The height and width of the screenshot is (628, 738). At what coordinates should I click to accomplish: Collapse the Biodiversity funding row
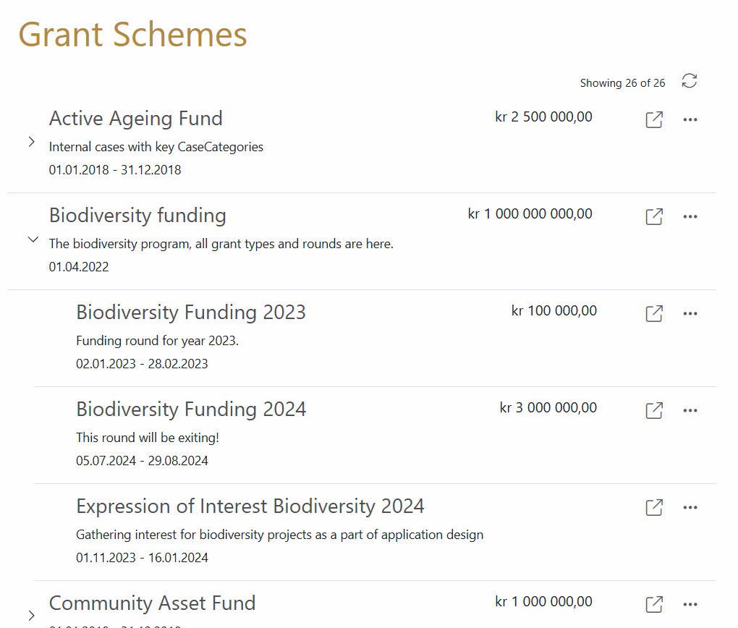coord(33,240)
